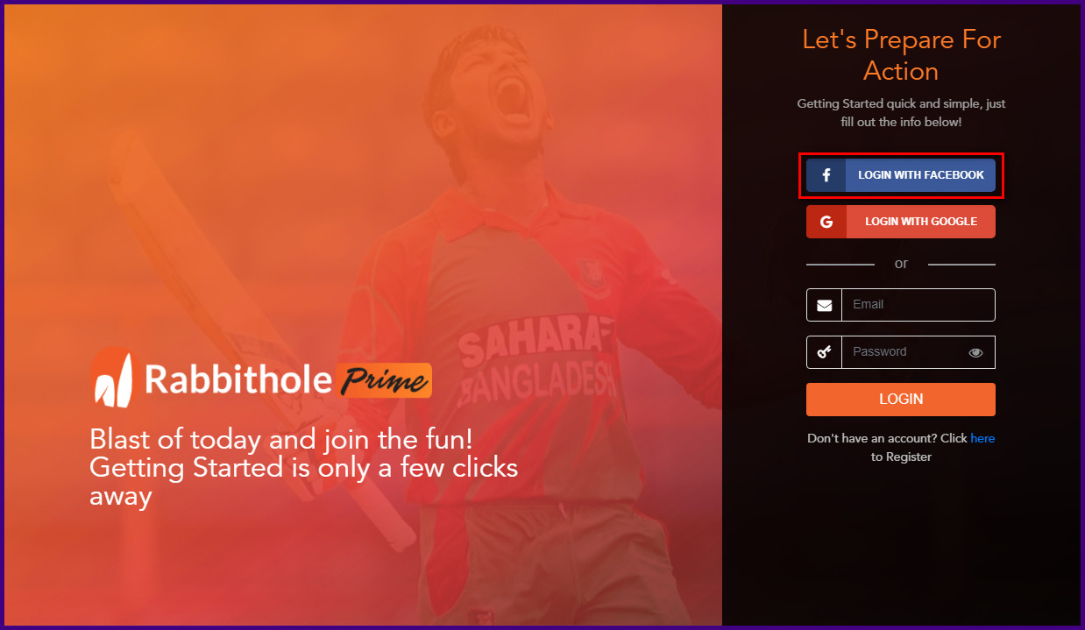Select the LOGIN WITH FACEBOOK button label
The height and width of the screenshot is (630, 1085).
point(921,175)
